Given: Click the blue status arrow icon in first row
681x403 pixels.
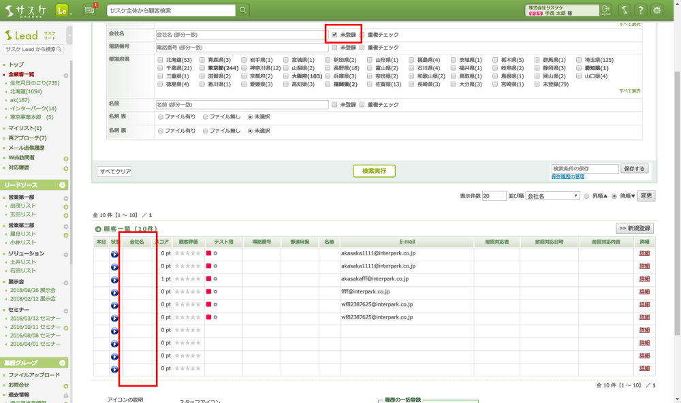Looking at the screenshot, I should [114, 254].
